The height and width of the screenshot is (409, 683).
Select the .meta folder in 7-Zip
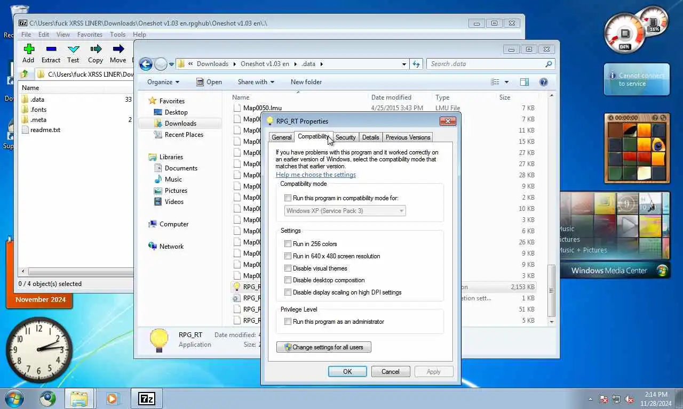tap(38, 120)
